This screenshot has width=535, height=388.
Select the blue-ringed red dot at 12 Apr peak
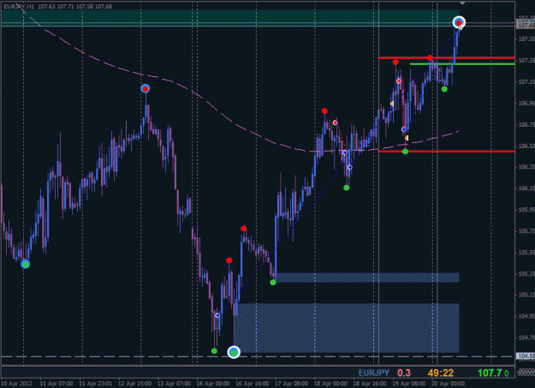point(146,89)
